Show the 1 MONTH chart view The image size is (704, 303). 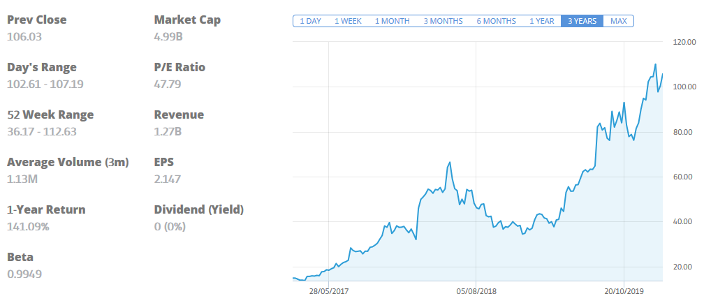[x=392, y=21]
